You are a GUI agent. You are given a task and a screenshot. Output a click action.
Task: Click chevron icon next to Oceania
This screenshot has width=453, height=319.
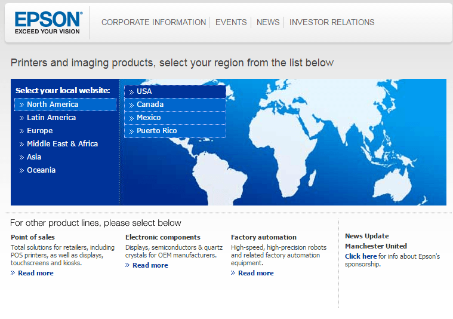(21, 171)
